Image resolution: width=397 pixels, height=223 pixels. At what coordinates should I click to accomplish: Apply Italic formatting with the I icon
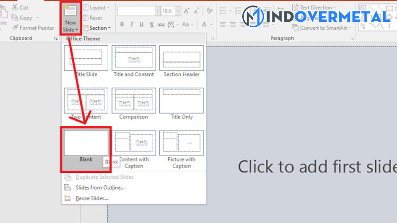[x=132, y=24]
